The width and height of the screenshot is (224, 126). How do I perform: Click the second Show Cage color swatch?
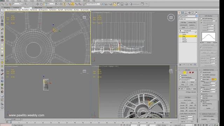pyautogui.click(x=216, y=79)
